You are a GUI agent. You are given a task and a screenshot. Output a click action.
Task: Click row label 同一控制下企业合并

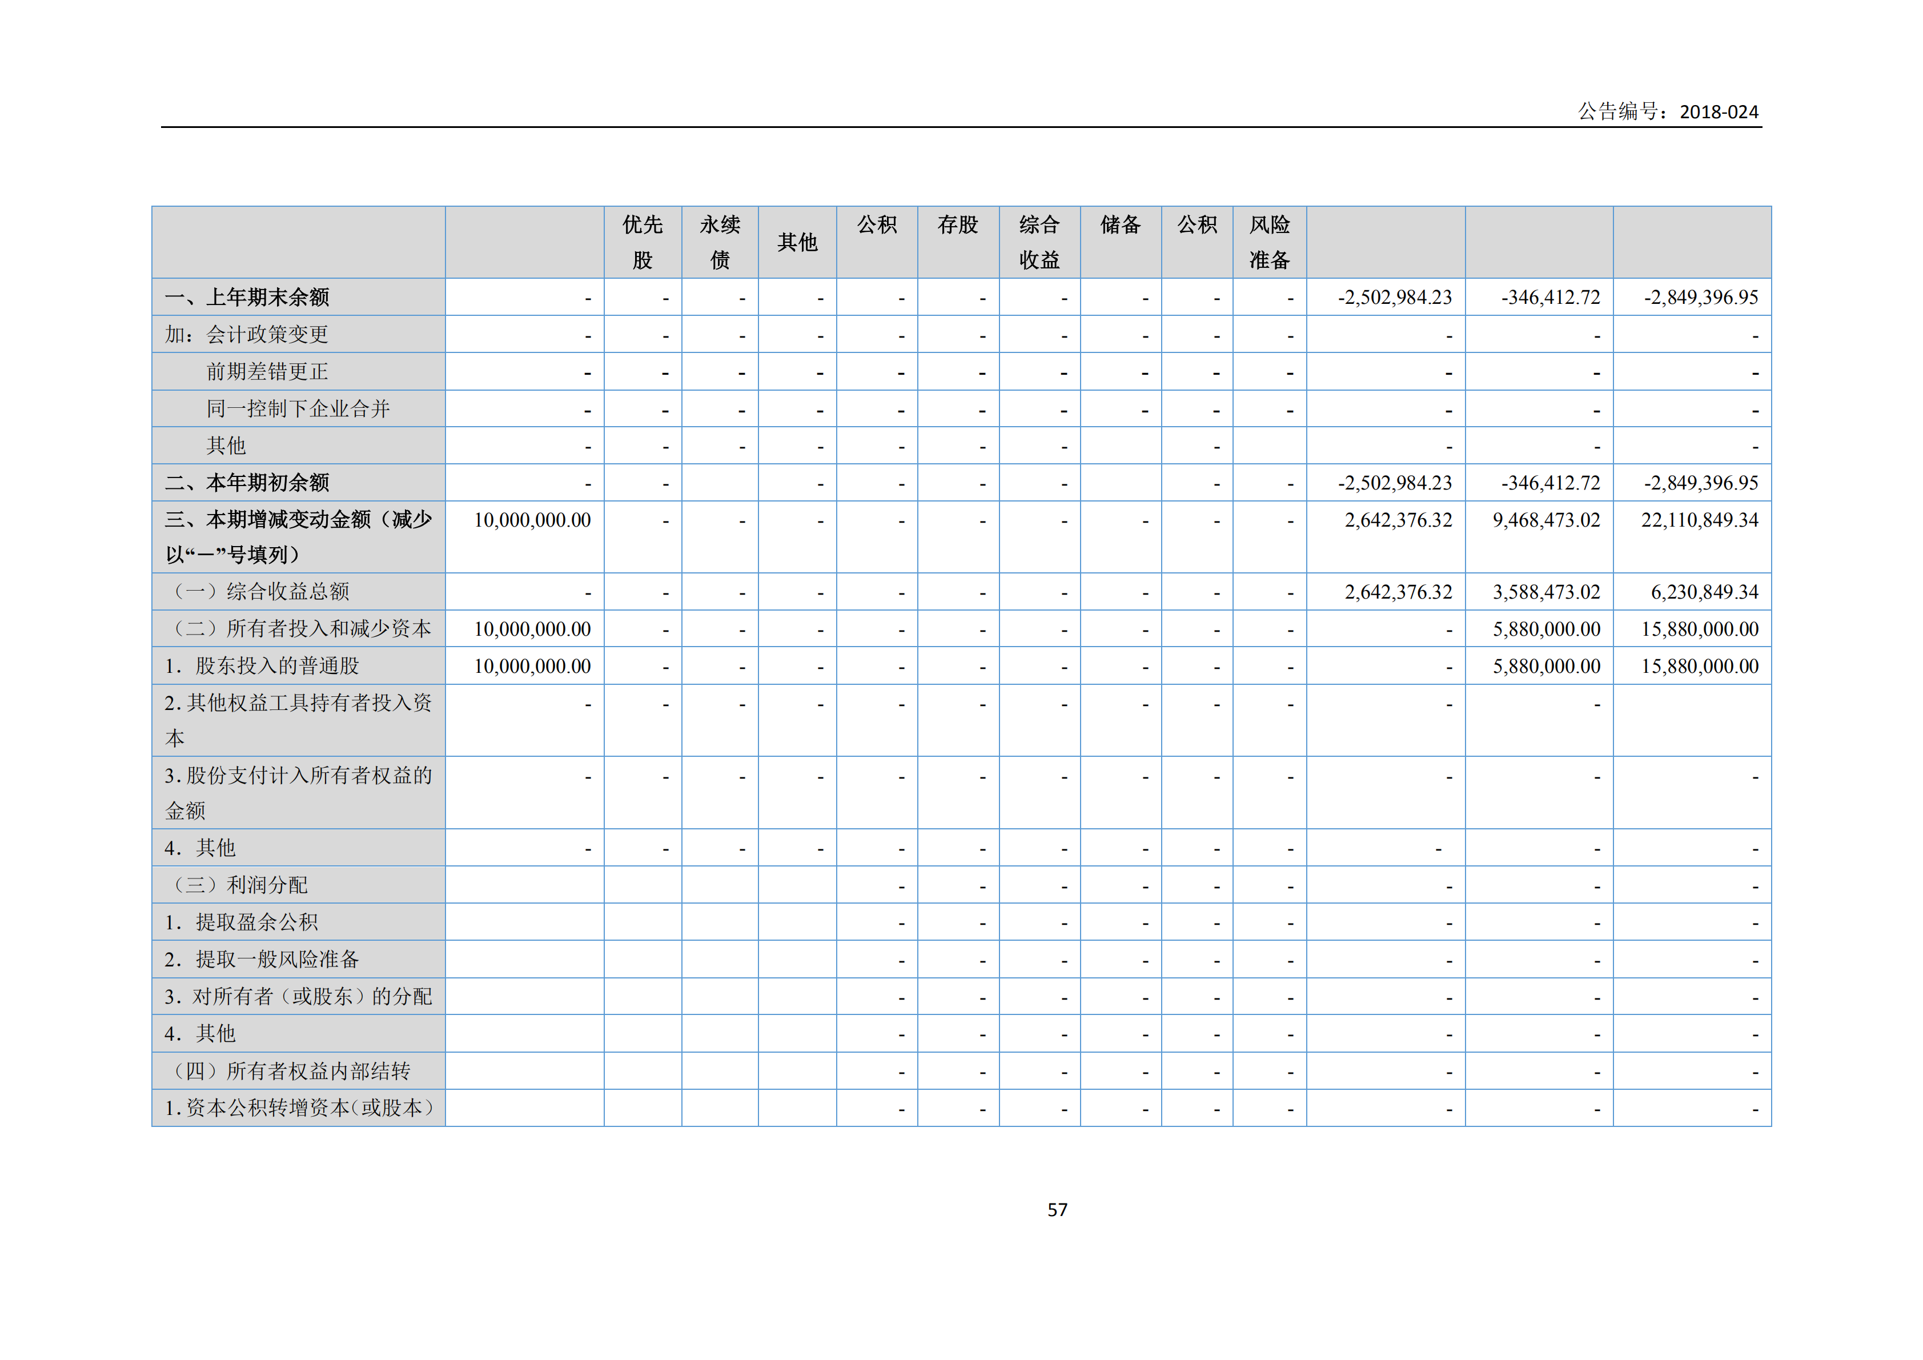298,408
